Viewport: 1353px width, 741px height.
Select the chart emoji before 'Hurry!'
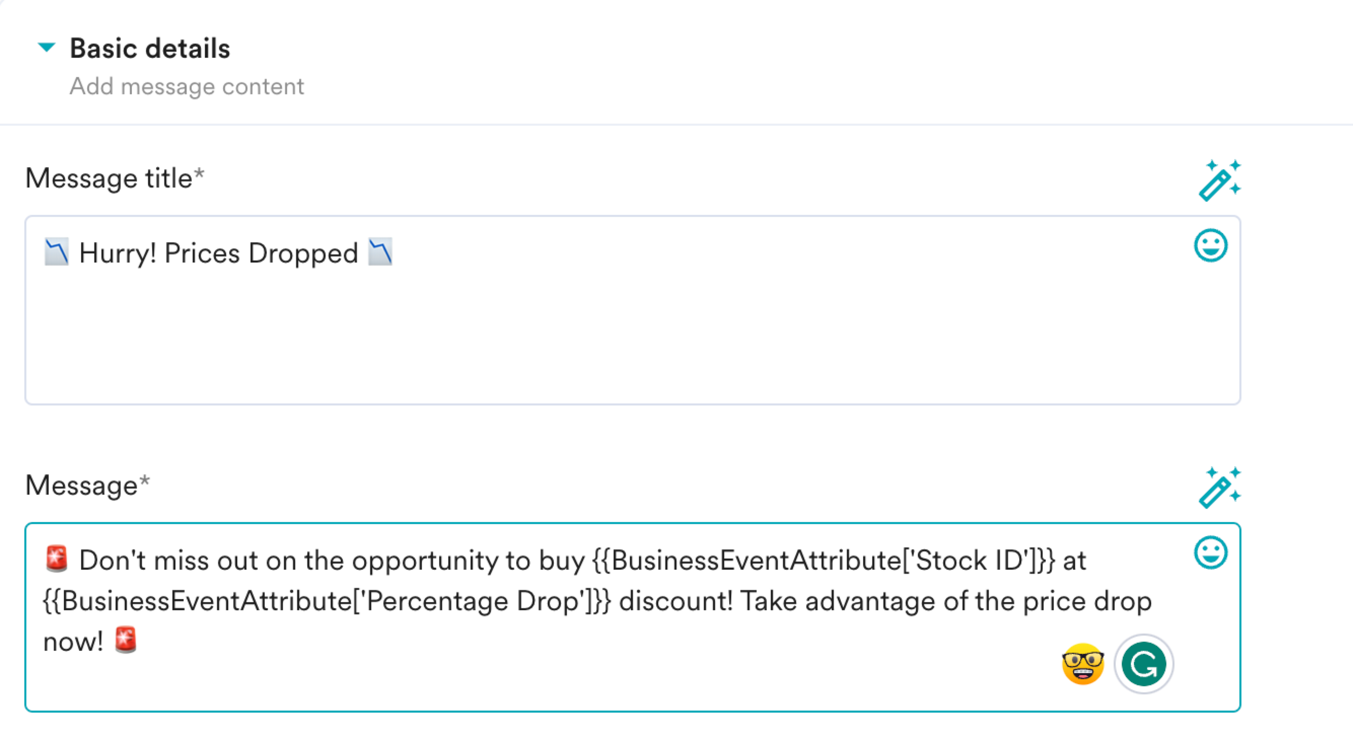(x=56, y=252)
